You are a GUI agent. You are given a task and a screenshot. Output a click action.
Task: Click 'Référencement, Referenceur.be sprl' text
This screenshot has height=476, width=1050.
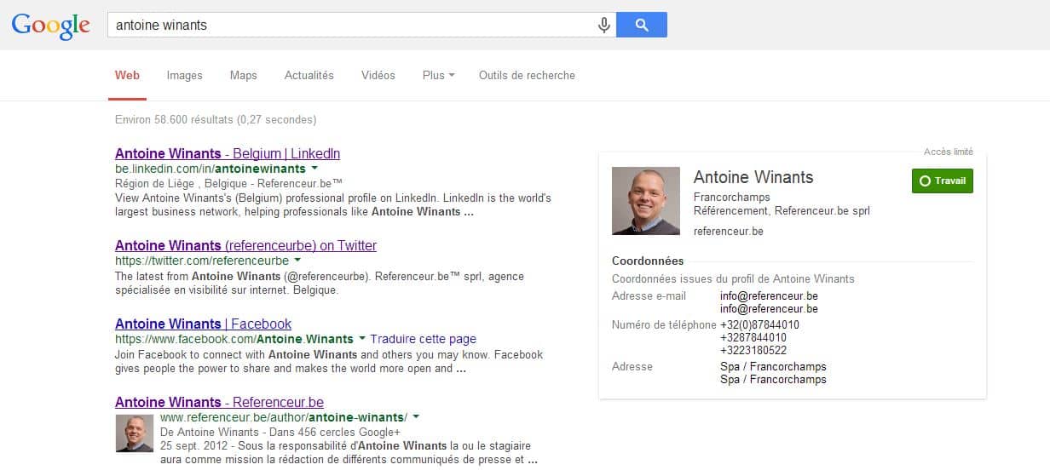(782, 210)
